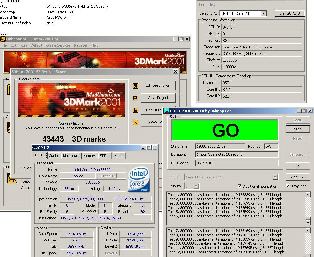Viewport: 314px width, 257px height.
Task: Open the Run menu in 3DMark2001
Action: [x=24, y=45]
